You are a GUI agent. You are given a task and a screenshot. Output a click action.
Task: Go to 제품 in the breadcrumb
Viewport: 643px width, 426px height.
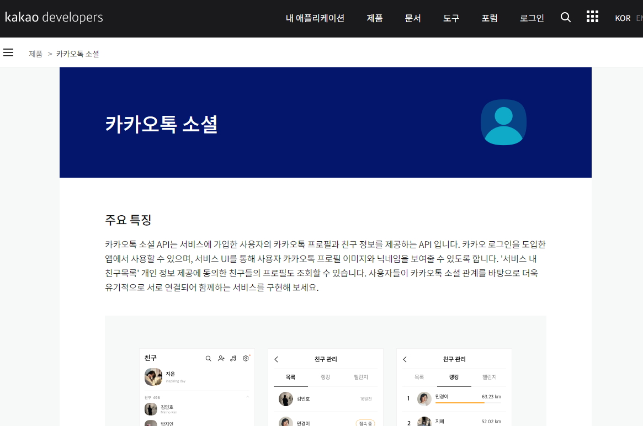pyautogui.click(x=36, y=54)
